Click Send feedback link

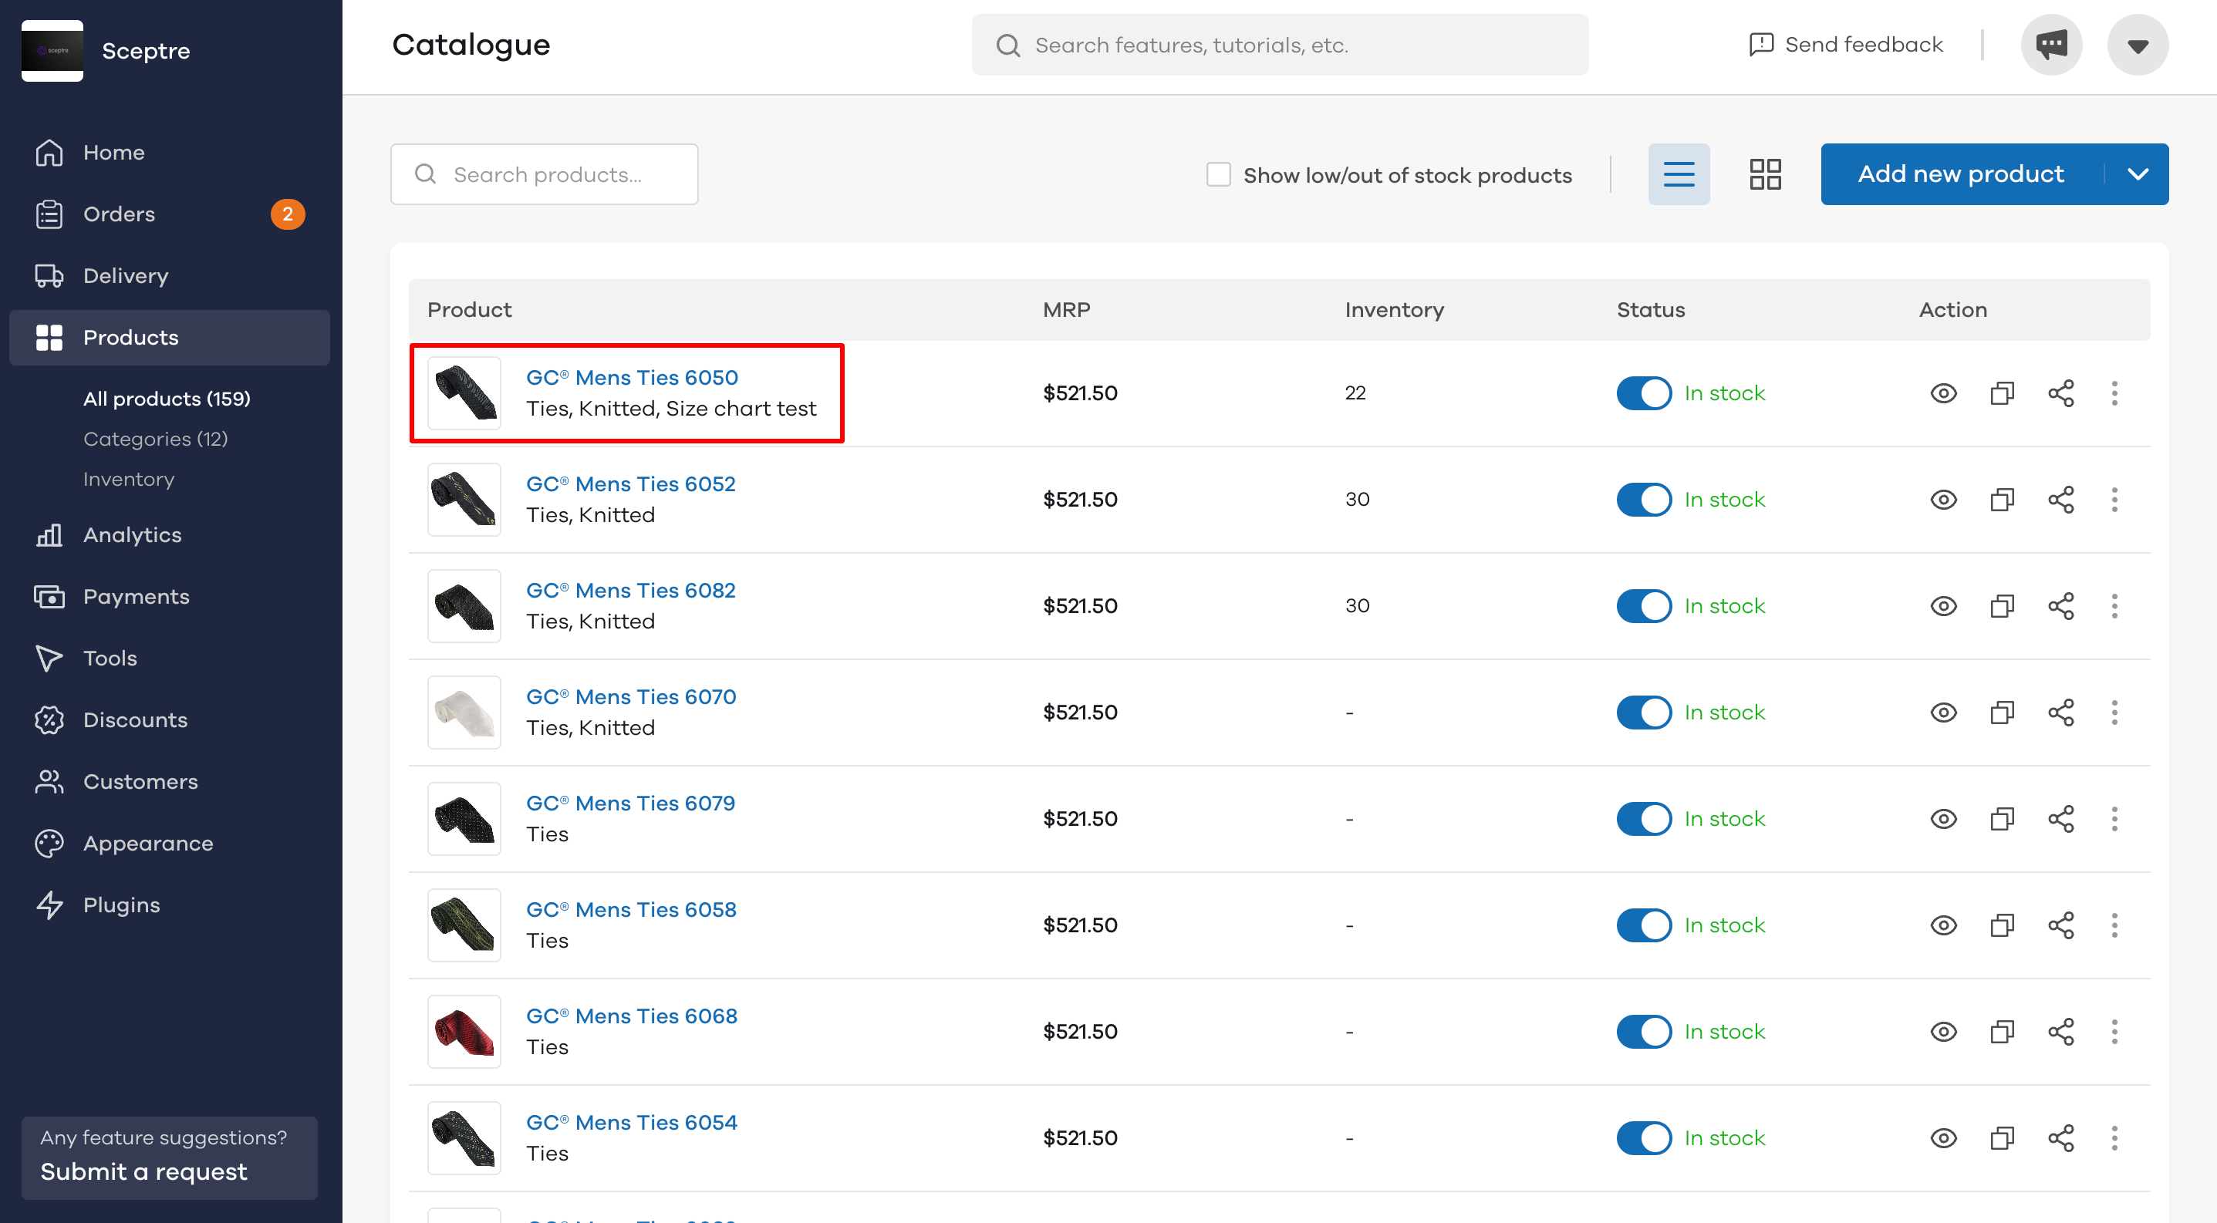pyautogui.click(x=1846, y=45)
